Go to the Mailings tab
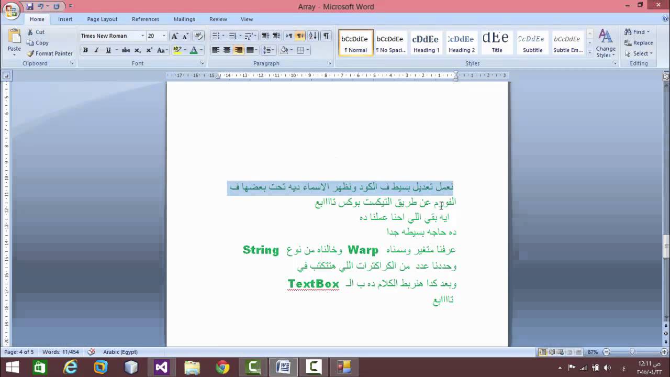The width and height of the screenshot is (670, 377). 184,19
